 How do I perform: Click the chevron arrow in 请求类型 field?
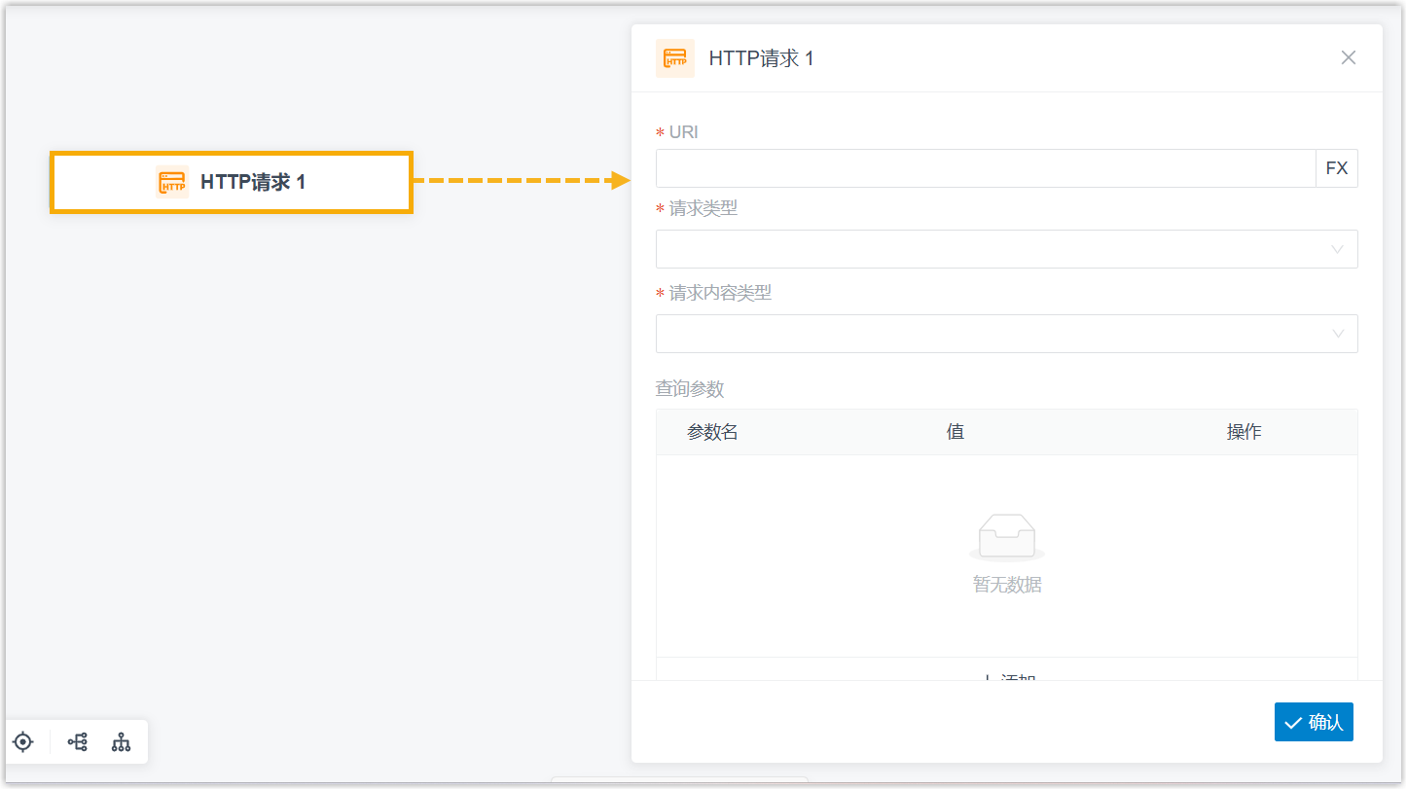[x=1337, y=249]
